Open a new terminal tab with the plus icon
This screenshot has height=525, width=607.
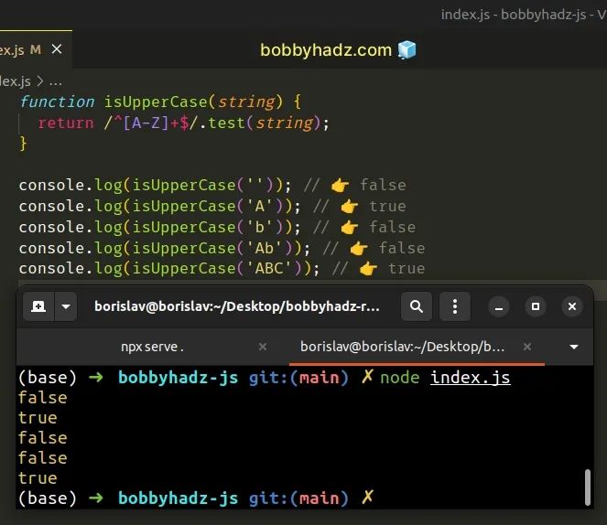[38, 306]
